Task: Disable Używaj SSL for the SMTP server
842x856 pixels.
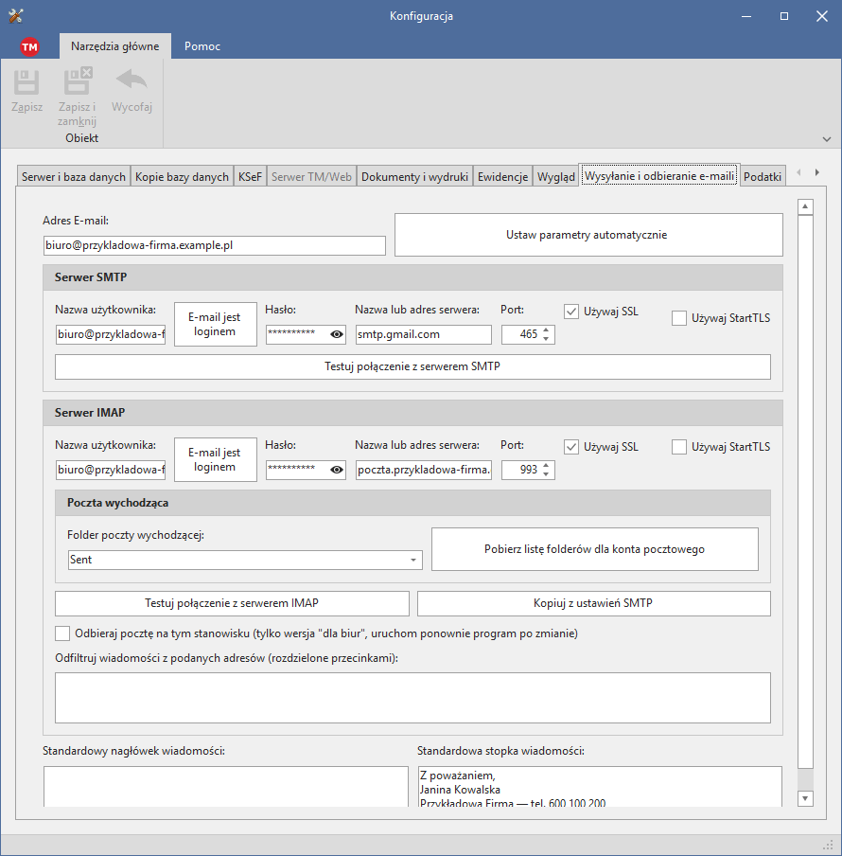Action: click(x=571, y=312)
